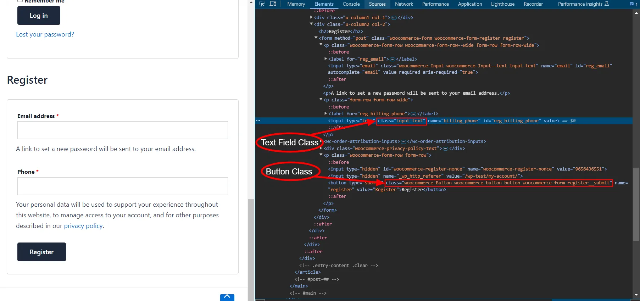640x301 pixels.
Task: Open the Recorder tab
Action: tap(533, 4)
